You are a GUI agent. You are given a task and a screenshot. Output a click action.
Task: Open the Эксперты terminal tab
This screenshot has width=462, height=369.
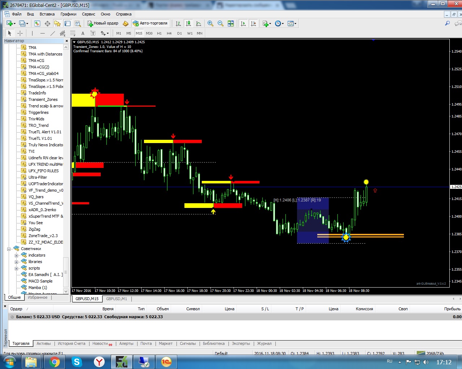click(241, 343)
